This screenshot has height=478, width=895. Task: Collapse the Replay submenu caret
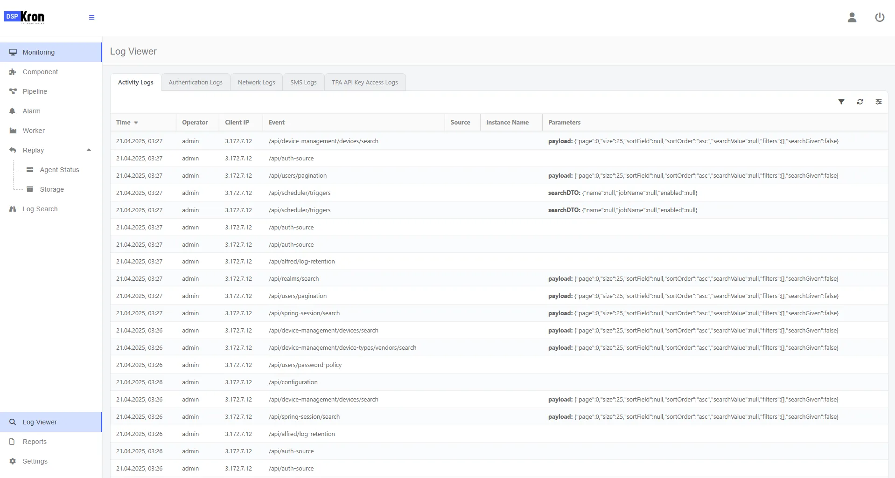[89, 150]
